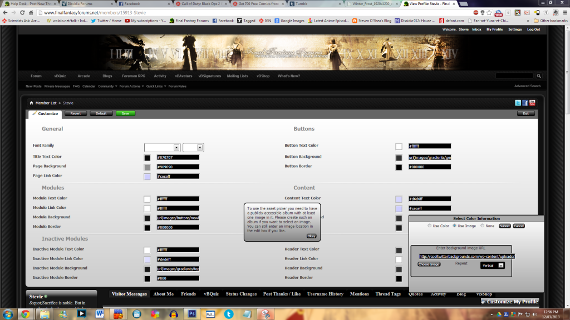Click the Choose Image button

[x=429, y=264]
